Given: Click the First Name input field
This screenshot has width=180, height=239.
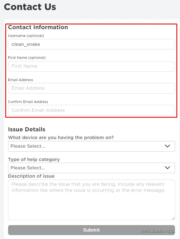Looking at the screenshot, I should click(x=91, y=66).
